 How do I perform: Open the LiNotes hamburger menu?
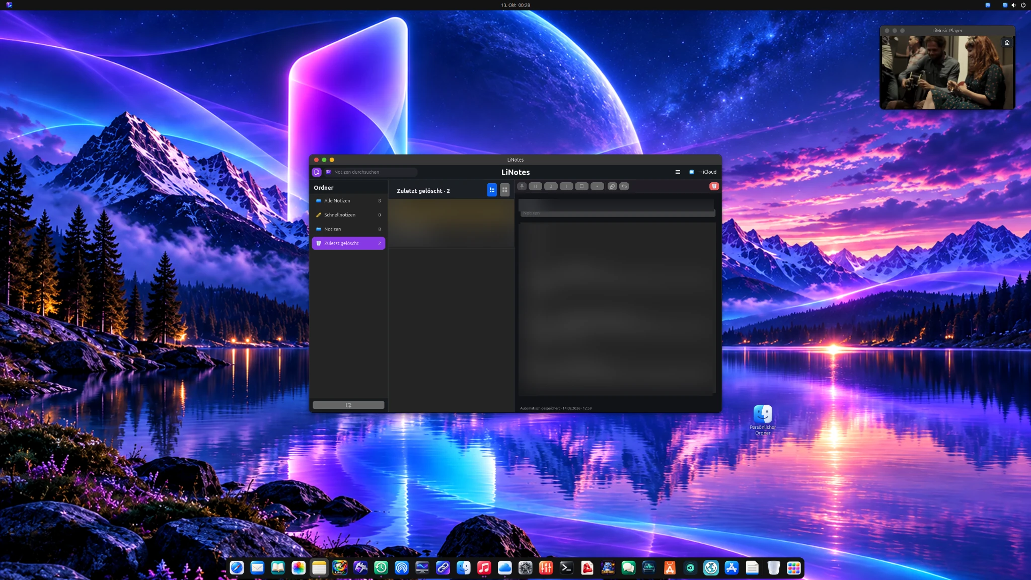(678, 172)
